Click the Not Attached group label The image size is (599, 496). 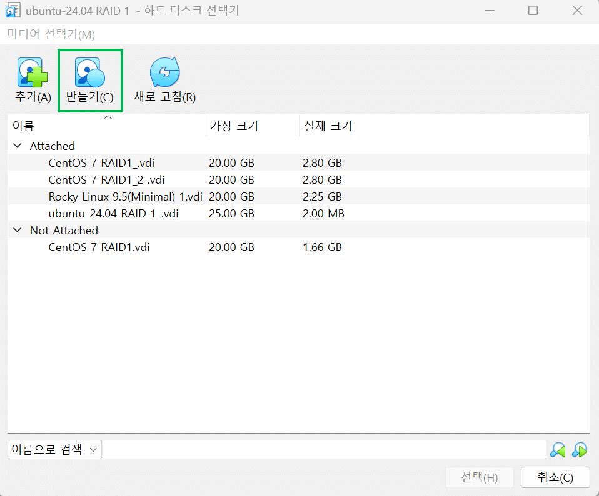coord(64,230)
